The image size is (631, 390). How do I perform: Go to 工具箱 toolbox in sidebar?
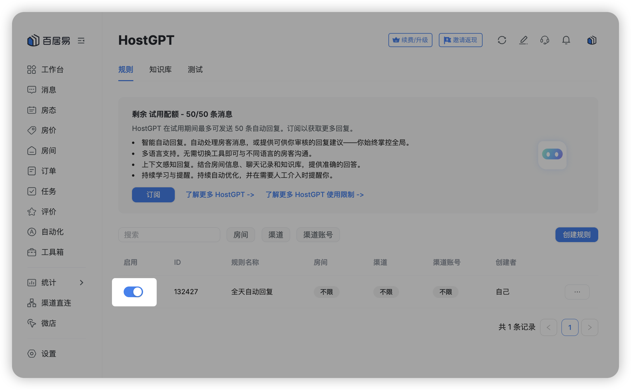tap(52, 252)
